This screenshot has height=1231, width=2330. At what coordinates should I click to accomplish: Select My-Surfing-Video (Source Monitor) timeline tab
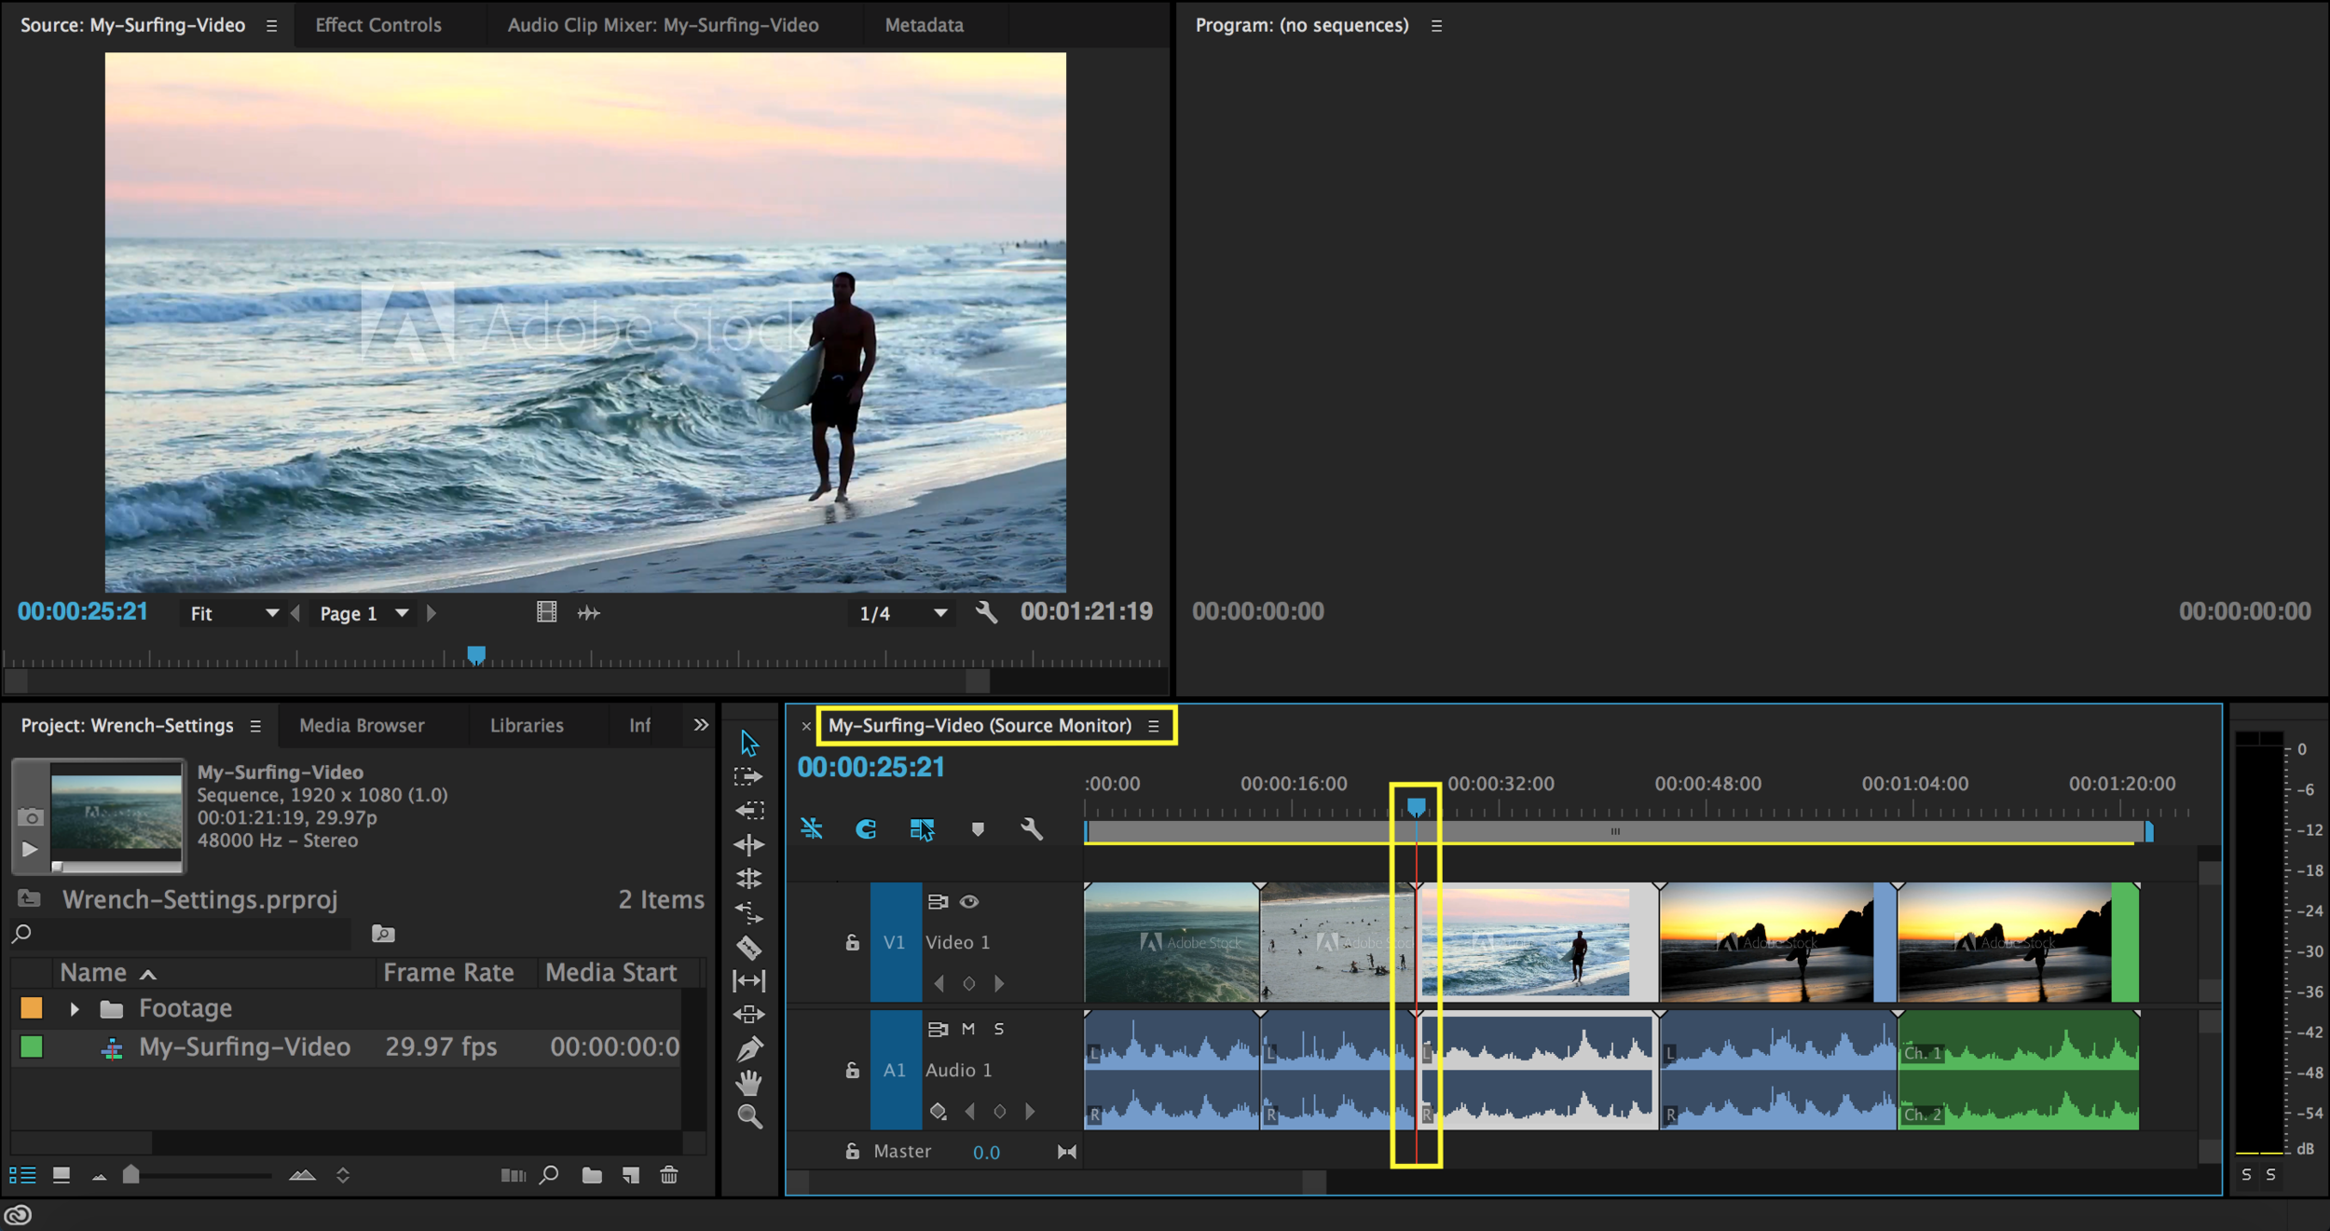[x=980, y=725]
